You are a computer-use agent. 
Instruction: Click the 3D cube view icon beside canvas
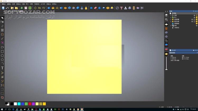tap(166, 15)
